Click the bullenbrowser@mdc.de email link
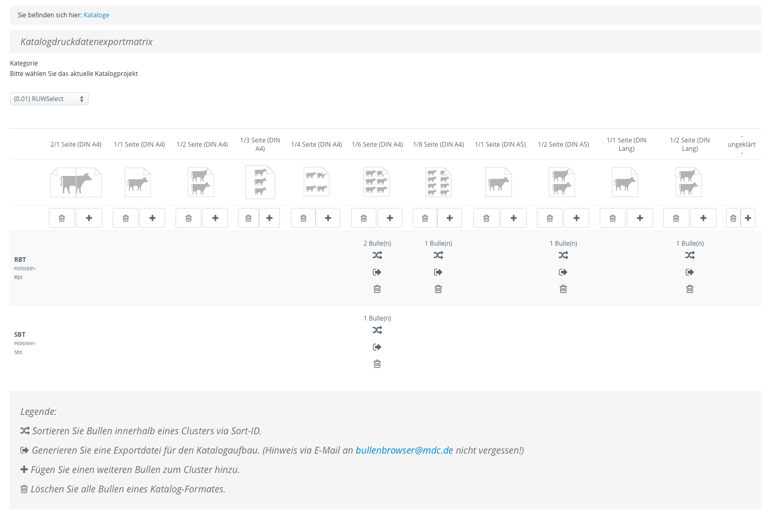The image size is (769, 517). click(x=404, y=450)
